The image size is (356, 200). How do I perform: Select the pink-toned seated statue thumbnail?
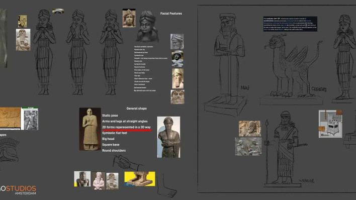(x=99, y=181)
